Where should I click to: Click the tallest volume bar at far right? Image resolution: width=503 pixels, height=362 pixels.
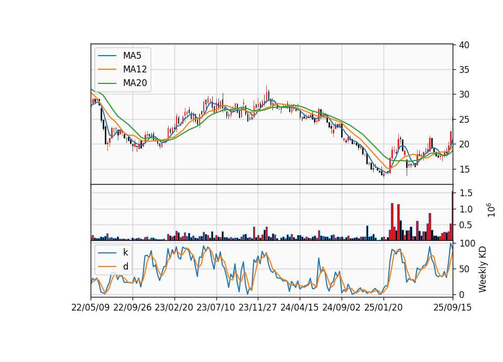pos(452,216)
